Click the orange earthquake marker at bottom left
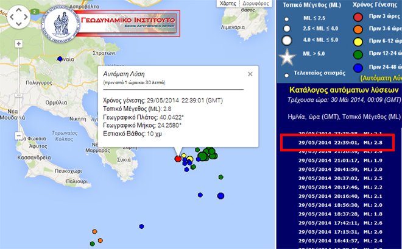Viewport: 402px width, 249px height. click(95, 232)
